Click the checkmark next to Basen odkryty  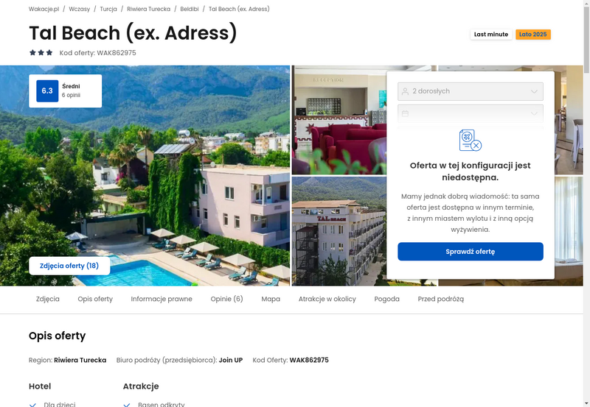pos(127,405)
